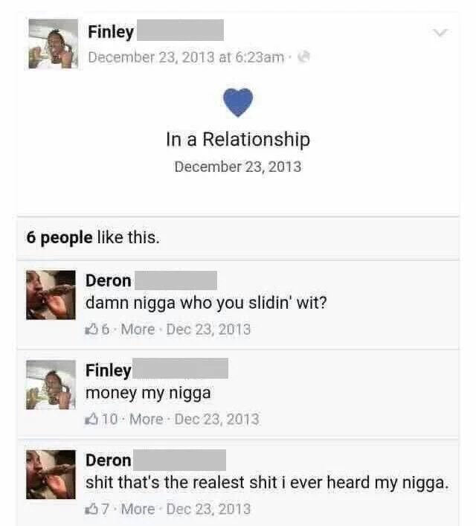Image resolution: width=476 pixels, height=526 pixels.
Task: Open Finley's avatar on his comment
Action: pos(51,385)
